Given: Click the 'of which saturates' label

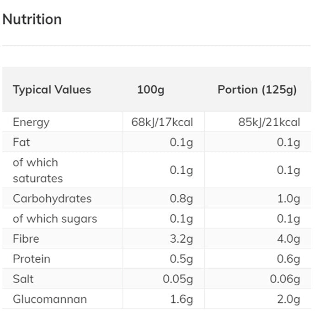Looking at the screenshot, I should [37, 170].
